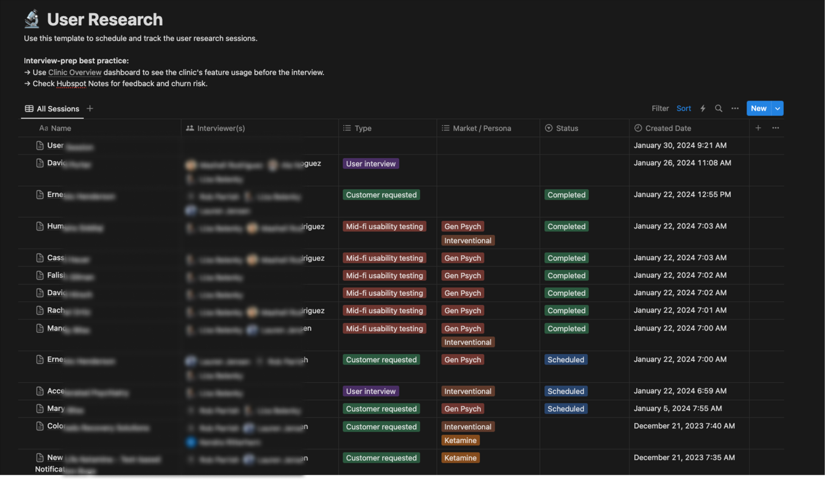
Task: Open the Sort menu
Action: tap(683, 108)
